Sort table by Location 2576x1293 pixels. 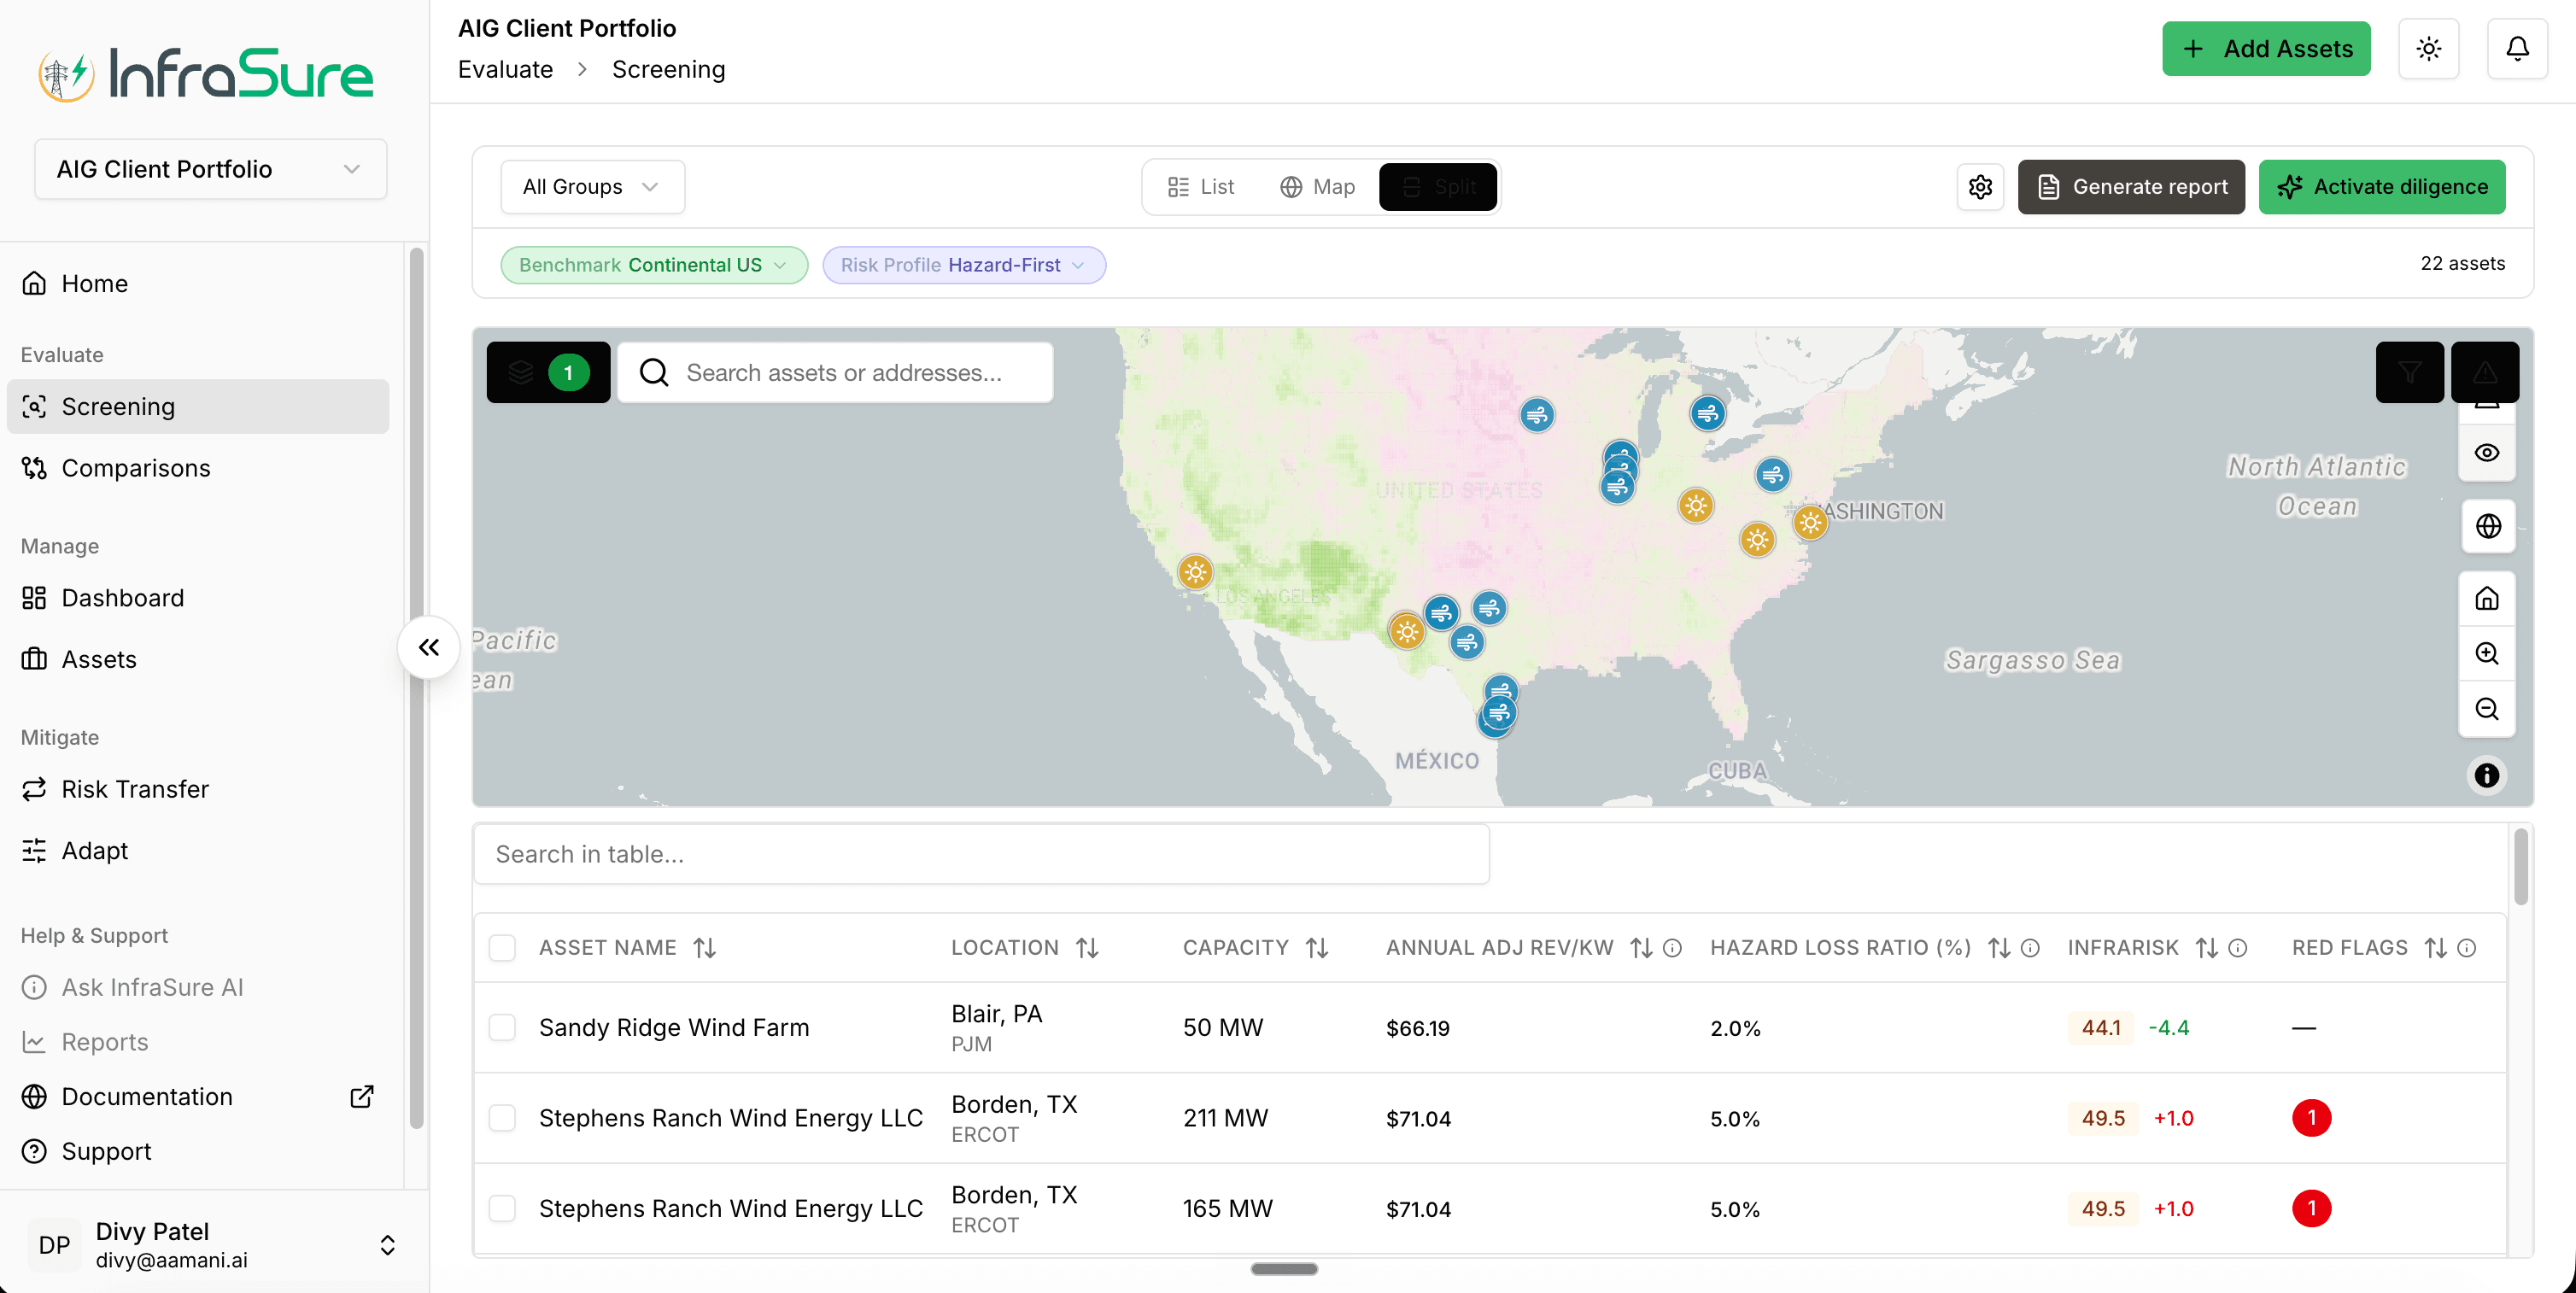pos(1087,947)
